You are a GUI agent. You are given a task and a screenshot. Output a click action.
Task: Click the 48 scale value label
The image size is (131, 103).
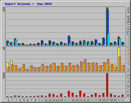point(4,48)
